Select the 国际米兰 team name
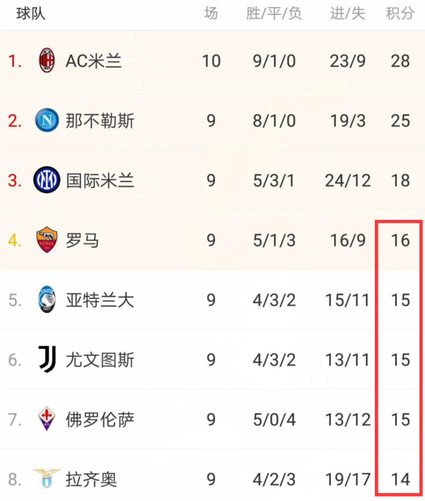 tap(100, 180)
